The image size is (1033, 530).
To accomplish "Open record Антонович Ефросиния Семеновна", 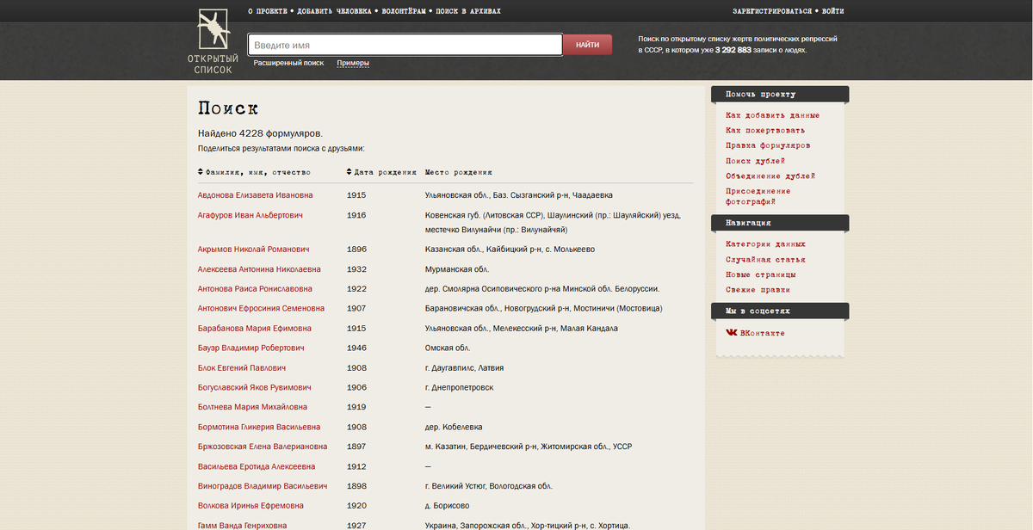I will pyautogui.click(x=261, y=309).
